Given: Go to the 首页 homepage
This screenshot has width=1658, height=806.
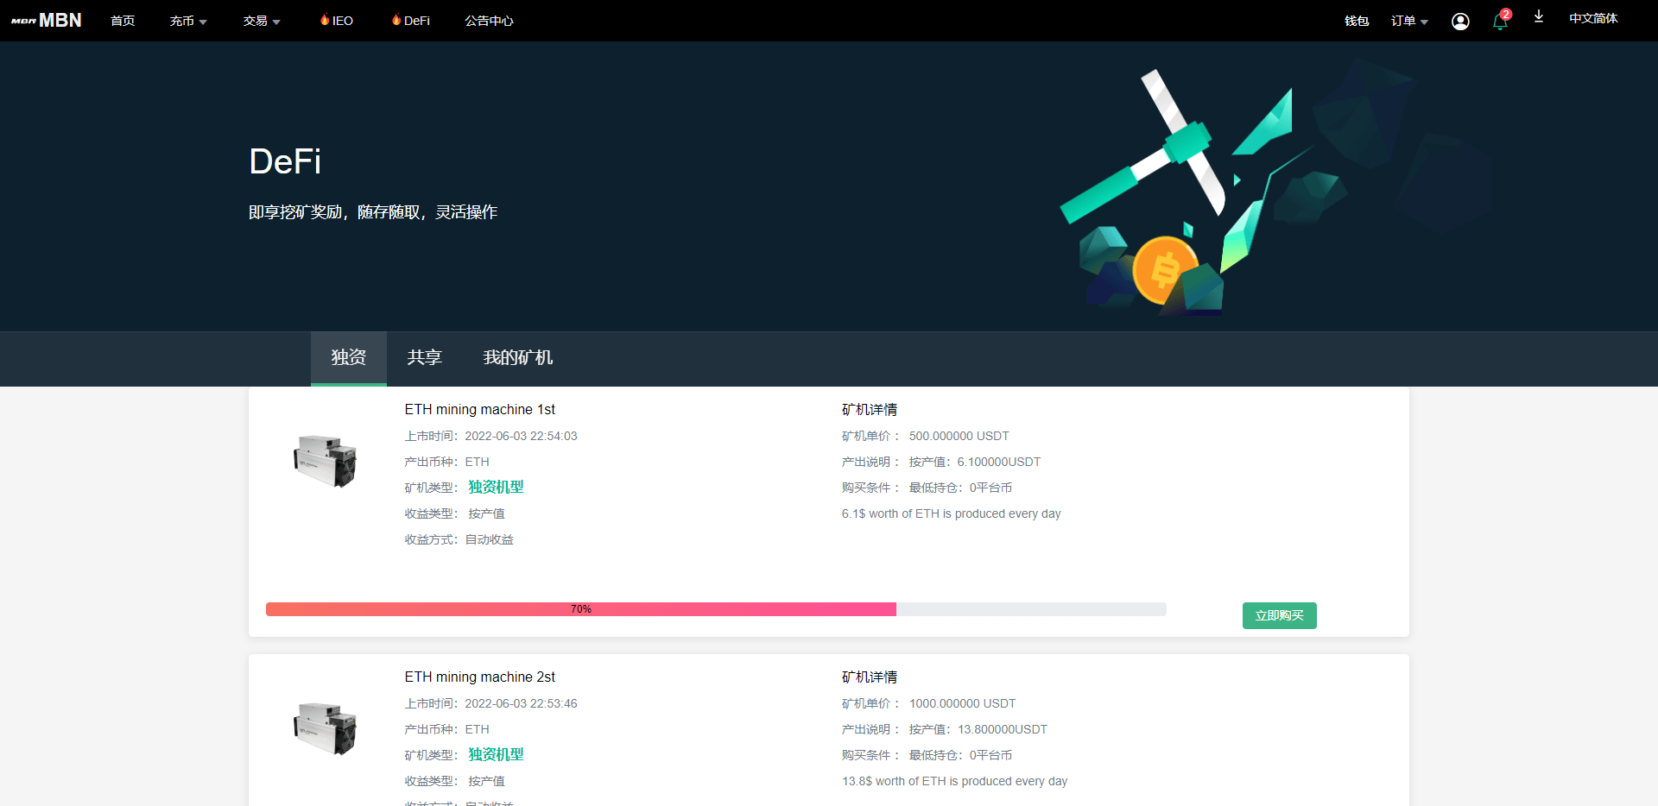Looking at the screenshot, I should [x=122, y=20].
